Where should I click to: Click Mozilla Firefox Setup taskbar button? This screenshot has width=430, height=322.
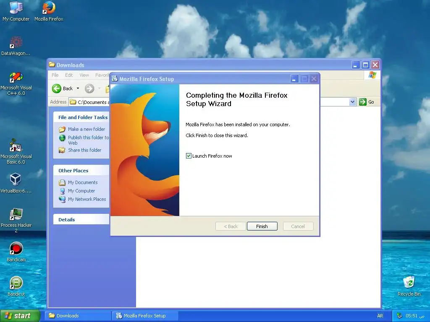pos(145,316)
